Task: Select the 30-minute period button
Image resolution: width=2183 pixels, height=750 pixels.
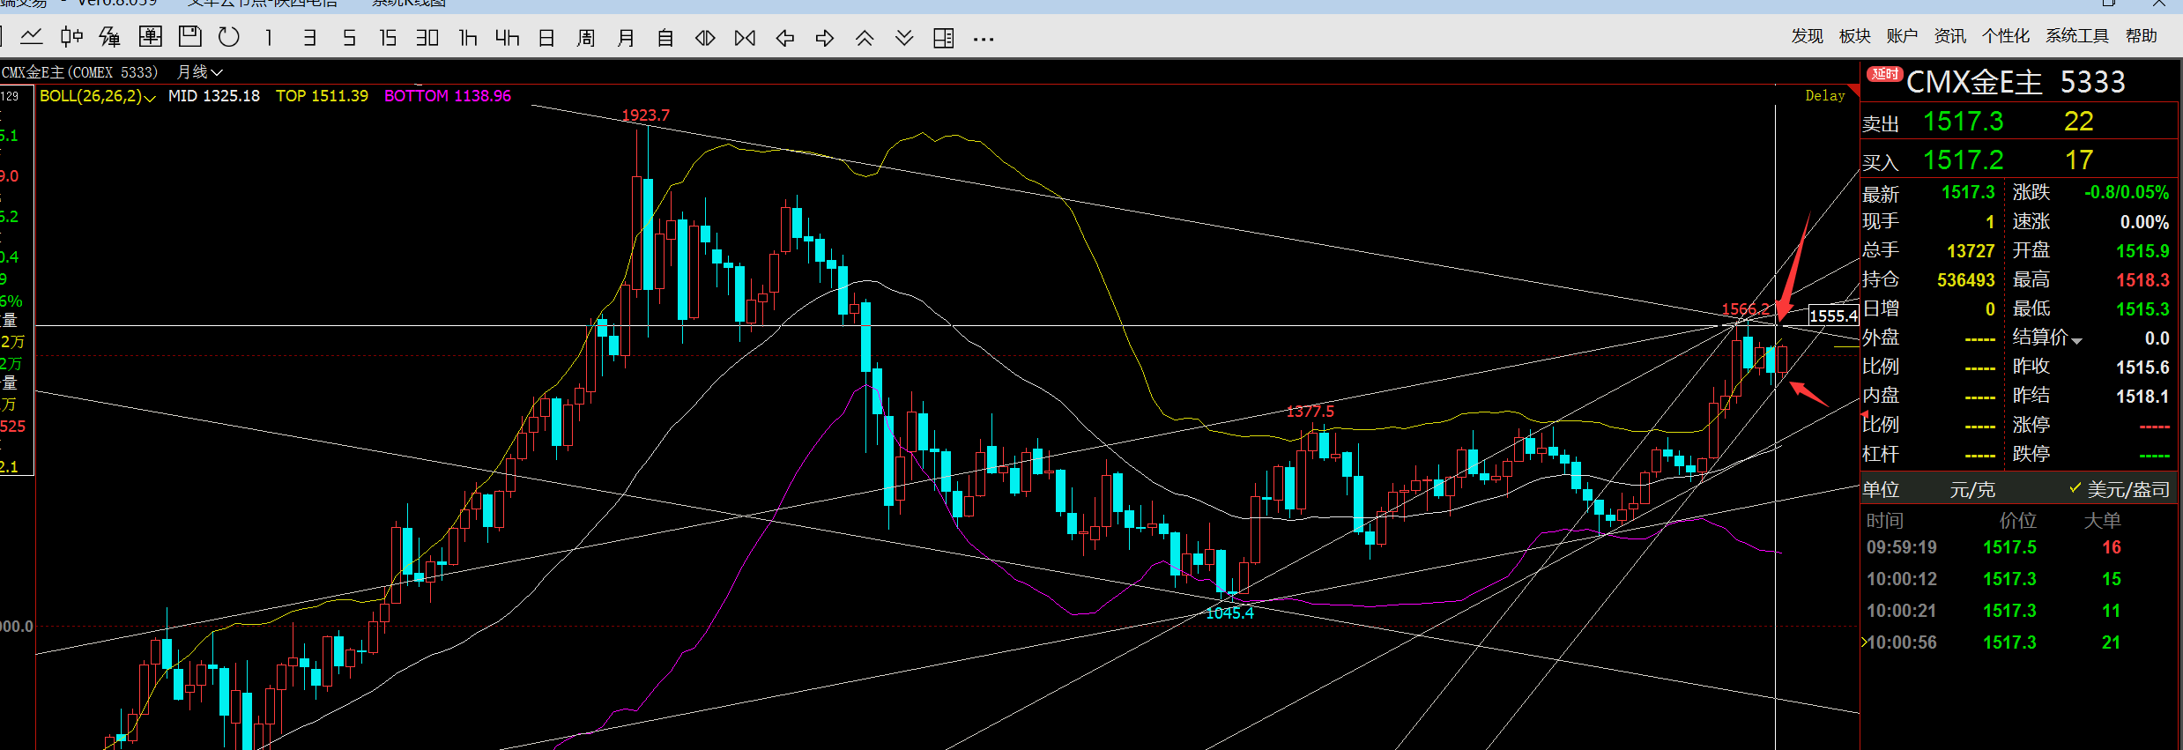Action: (427, 38)
